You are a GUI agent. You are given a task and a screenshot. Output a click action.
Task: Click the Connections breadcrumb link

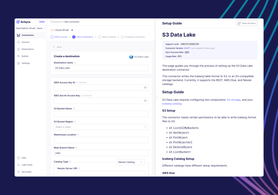(x=56, y=22)
